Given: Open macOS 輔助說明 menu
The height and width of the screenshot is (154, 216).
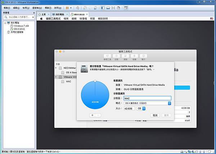Looking at the screenshot, I should 103,19.
